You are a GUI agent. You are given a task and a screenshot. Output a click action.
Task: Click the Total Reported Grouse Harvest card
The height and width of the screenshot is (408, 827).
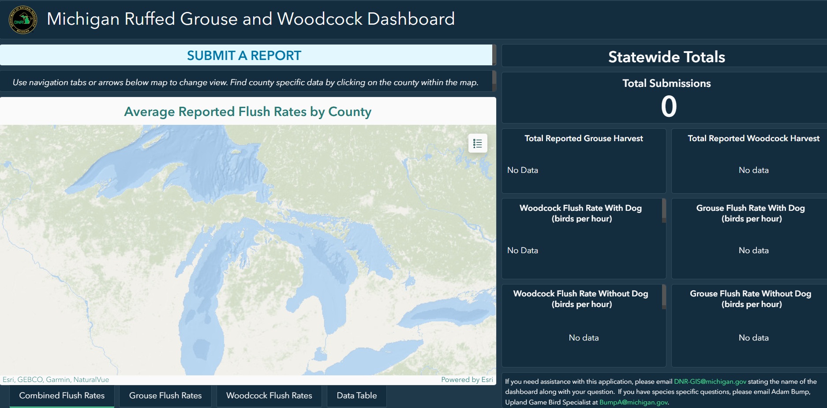[x=584, y=161]
